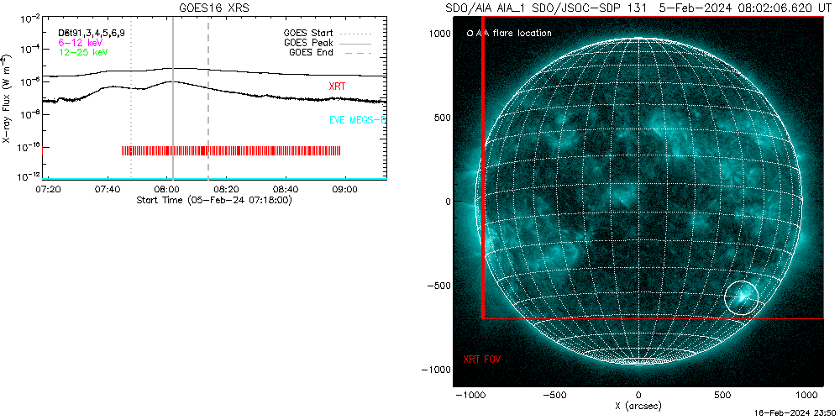The height and width of the screenshot is (420, 840).
Task: Click the 09:00 time axis tick label
Action: (x=344, y=190)
